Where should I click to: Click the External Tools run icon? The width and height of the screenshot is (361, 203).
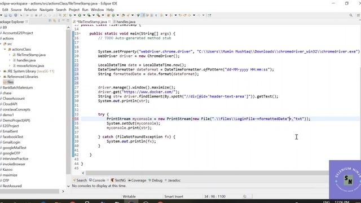click(98, 15)
